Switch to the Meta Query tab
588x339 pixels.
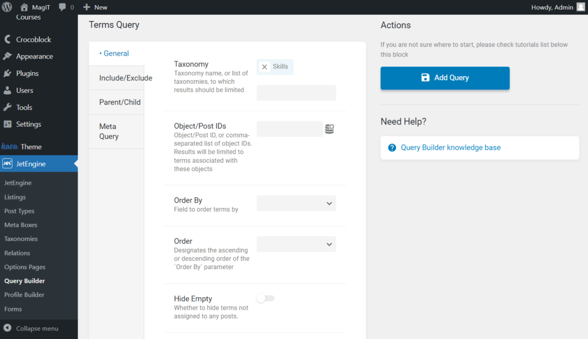pos(116,131)
